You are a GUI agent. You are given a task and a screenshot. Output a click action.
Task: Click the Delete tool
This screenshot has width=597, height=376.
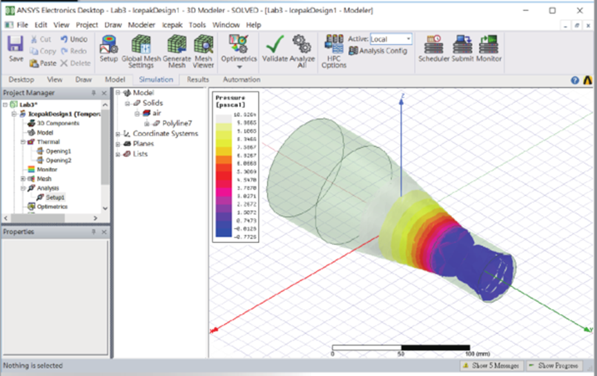75,63
